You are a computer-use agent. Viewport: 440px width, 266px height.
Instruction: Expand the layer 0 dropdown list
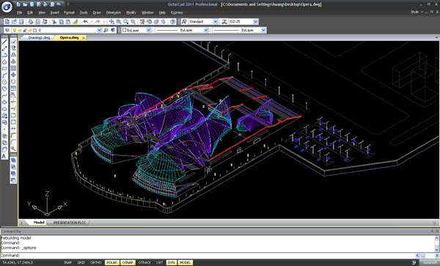click(x=99, y=30)
